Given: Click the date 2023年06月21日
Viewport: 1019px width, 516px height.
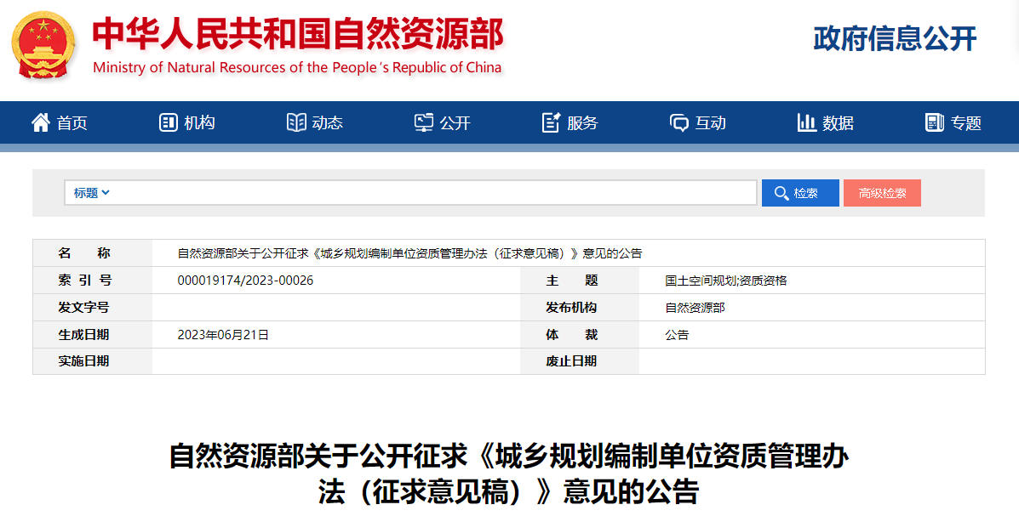Looking at the screenshot, I should (223, 335).
